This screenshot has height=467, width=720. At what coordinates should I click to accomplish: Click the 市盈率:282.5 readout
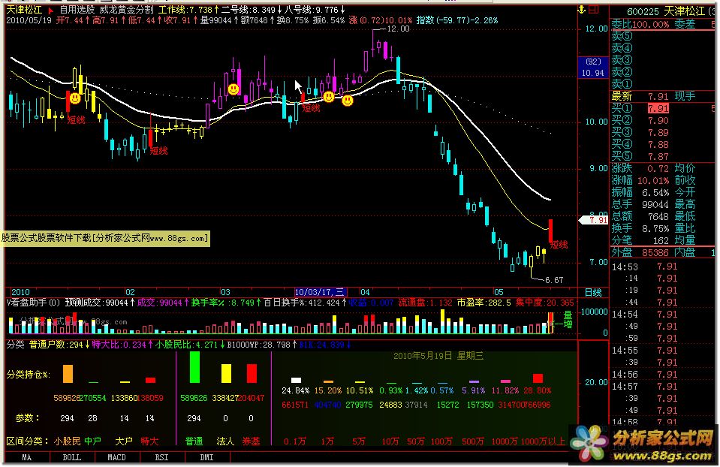[484, 303]
